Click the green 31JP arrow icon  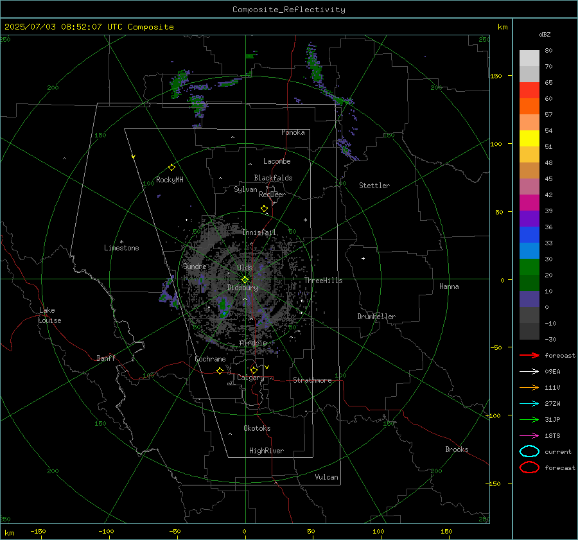pos(529,419)
